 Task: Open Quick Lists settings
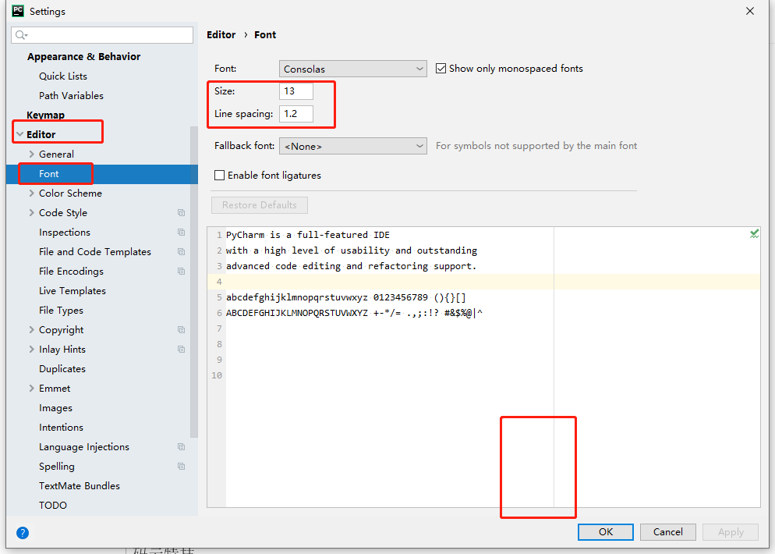(x=63, y=76)
